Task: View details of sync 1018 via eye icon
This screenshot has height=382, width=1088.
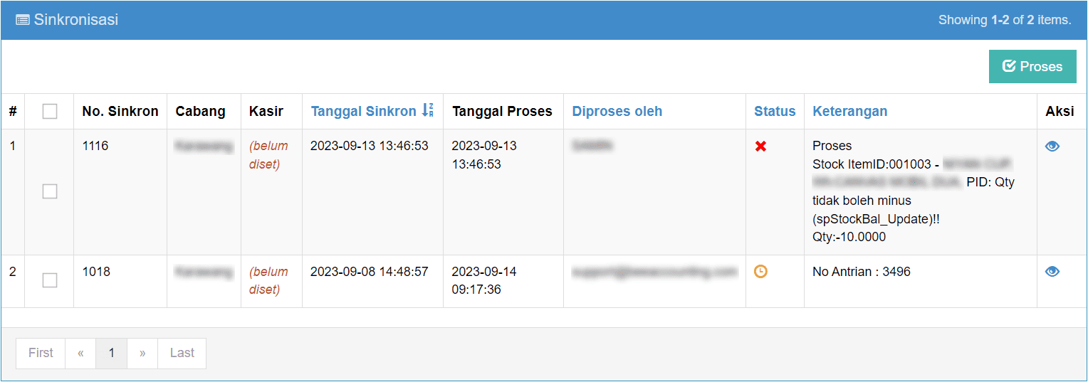Action: [1052, 271]
